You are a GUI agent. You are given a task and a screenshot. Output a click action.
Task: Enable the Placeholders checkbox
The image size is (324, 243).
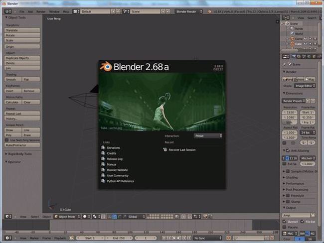285,227
